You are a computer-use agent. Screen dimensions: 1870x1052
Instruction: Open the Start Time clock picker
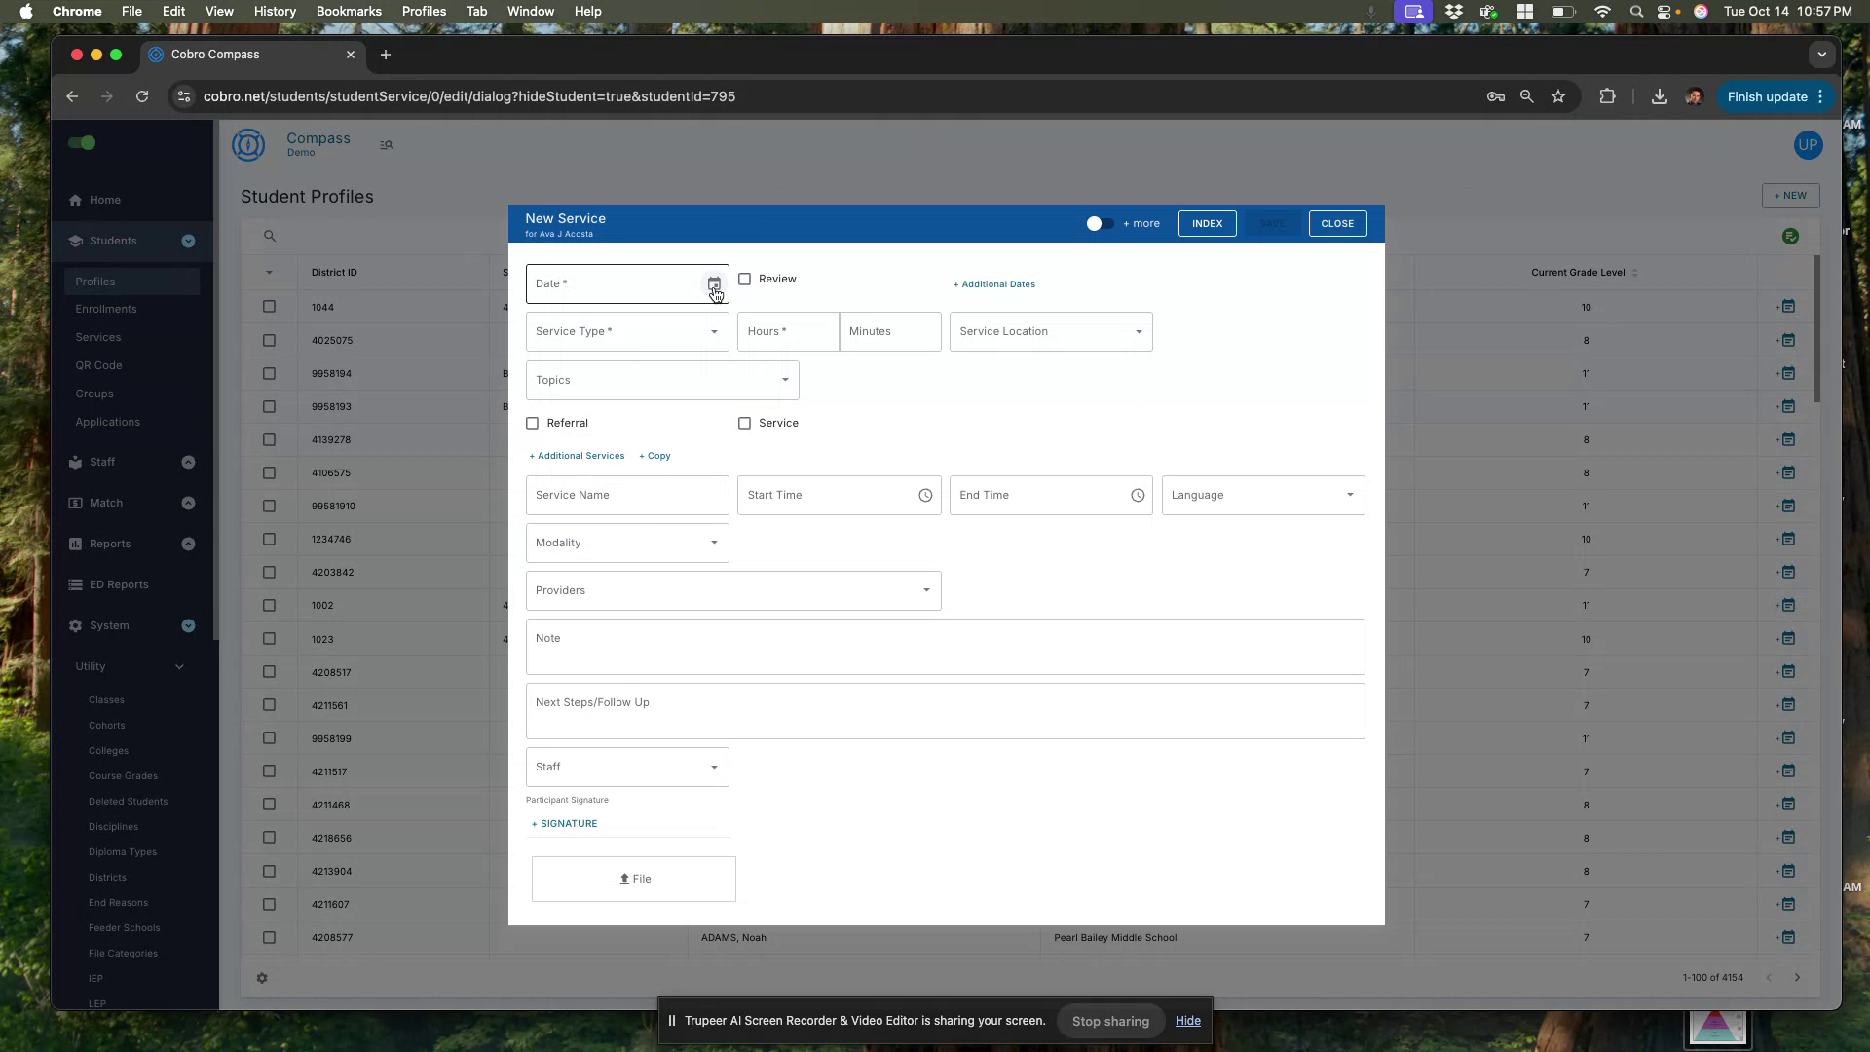tap(925, 495)
